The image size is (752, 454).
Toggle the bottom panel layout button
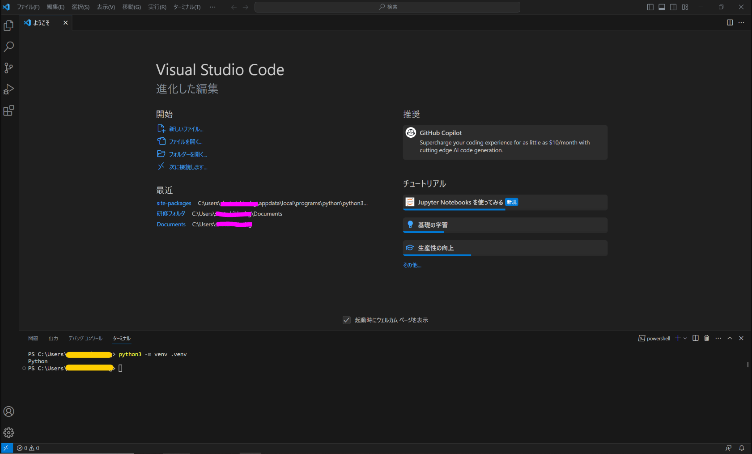tap(662, 7)
